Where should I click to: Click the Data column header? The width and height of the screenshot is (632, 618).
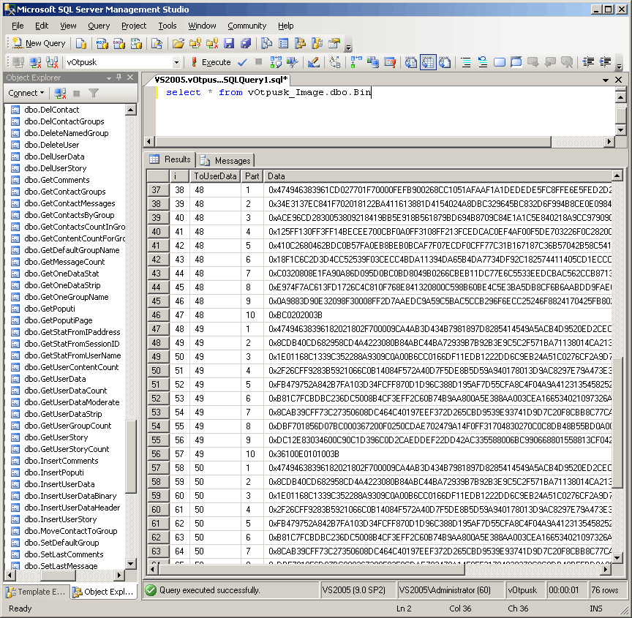pos(437,176)
